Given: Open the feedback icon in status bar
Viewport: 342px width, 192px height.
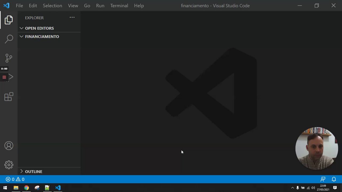Looking at the screenshot, I should 323,179.
